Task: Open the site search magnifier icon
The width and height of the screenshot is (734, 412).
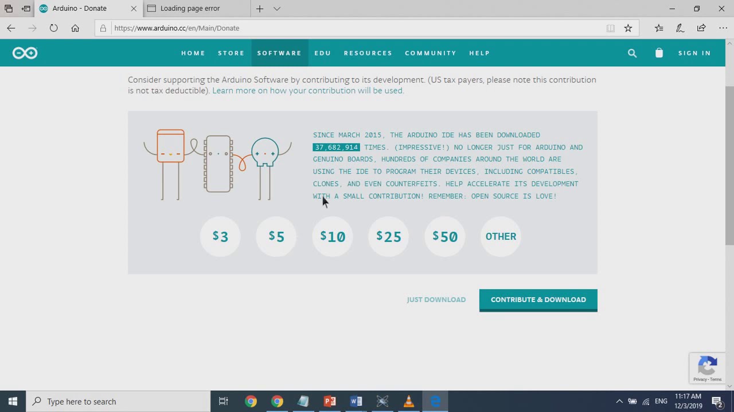Action: [x=632, y=53]
